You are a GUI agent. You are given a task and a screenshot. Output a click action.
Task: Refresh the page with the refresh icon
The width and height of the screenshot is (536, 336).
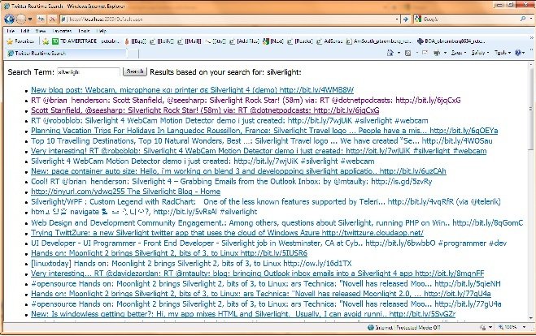41,19
